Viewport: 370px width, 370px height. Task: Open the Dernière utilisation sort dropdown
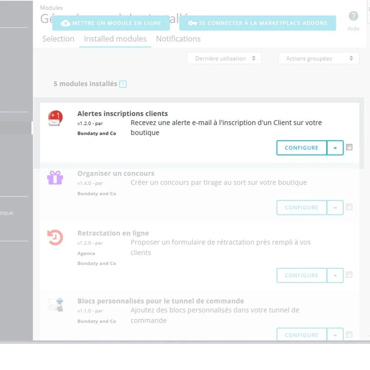click(224, 58)
